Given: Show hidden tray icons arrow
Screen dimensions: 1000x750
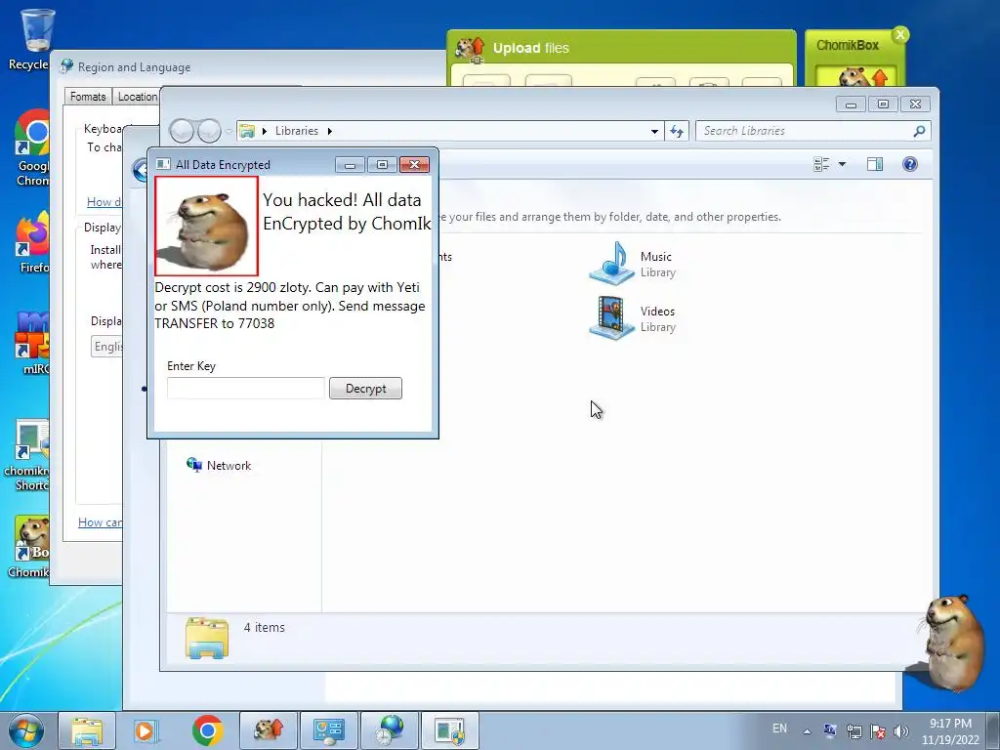Looking at the screenshot, I should (807, 731).
